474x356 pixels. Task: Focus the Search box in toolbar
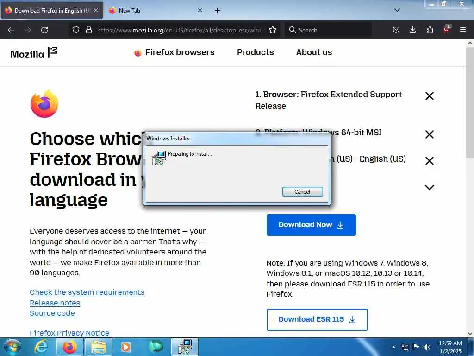tap(328, 30)
